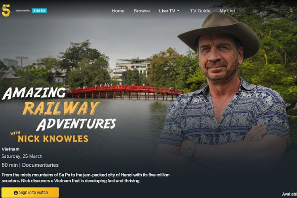Expand the Live TV dropdown arrow
The image size is (297, 198).
(x=178, y=11)
